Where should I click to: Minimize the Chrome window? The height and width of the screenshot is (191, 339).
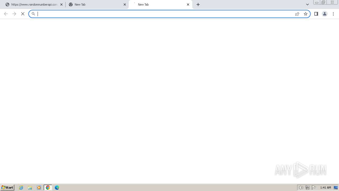click(316, 2)
